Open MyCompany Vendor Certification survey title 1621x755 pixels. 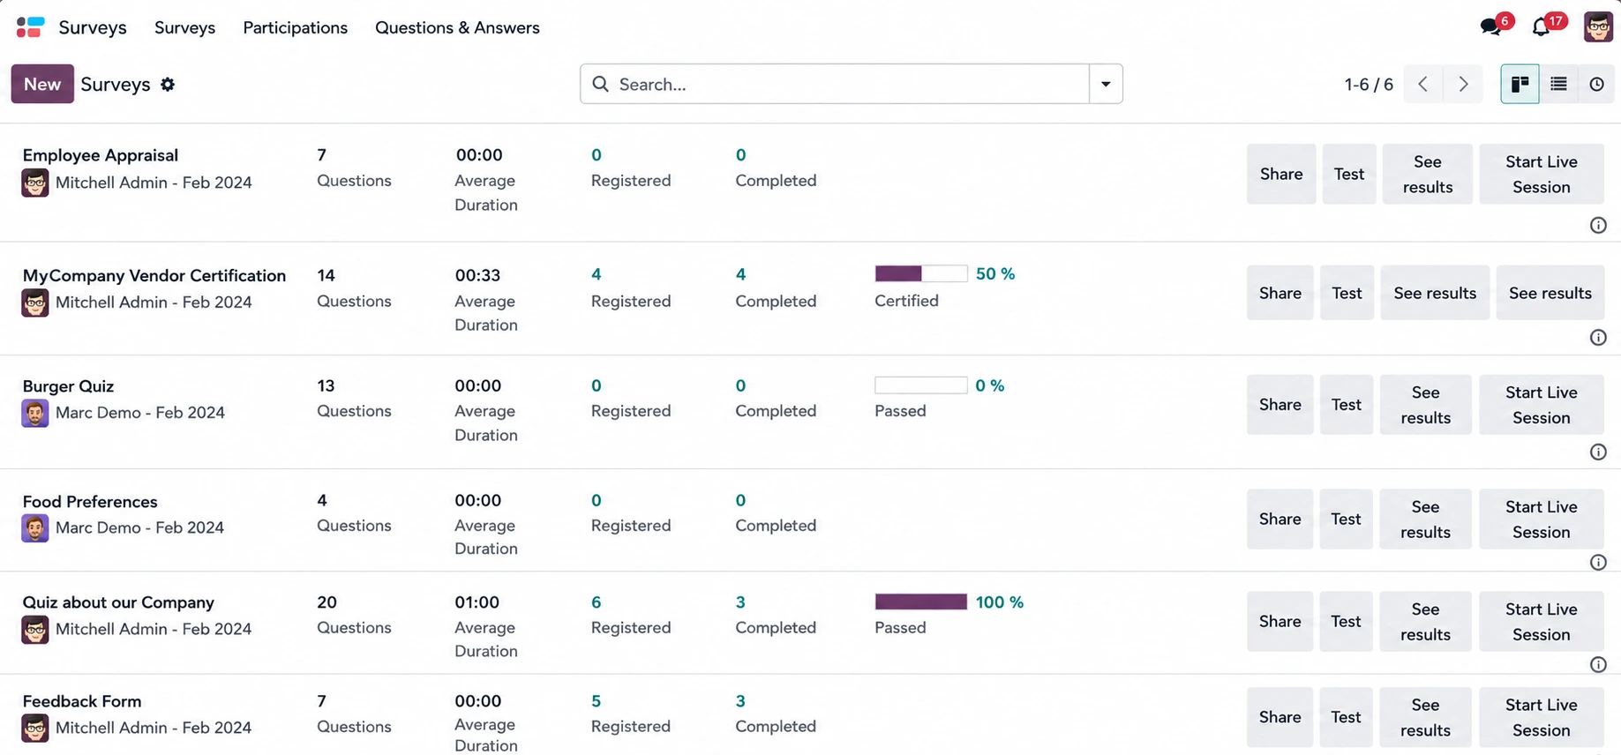(154, 275)
